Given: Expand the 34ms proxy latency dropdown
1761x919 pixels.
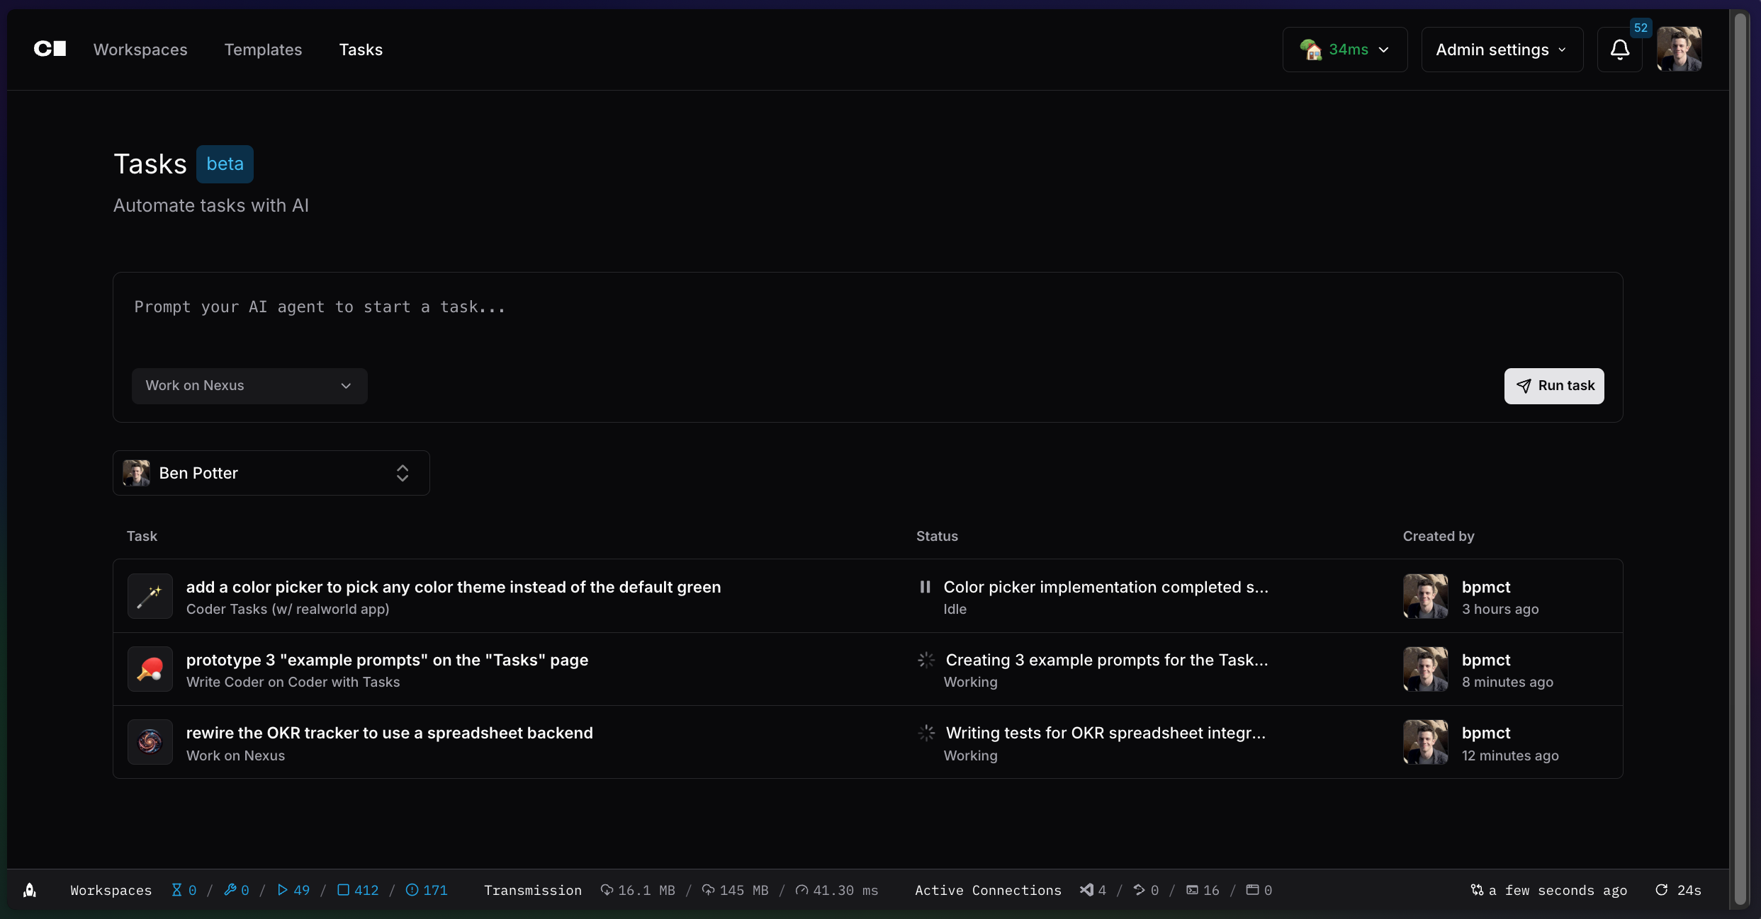Looking at the screenshot, I should point(1344,50).
